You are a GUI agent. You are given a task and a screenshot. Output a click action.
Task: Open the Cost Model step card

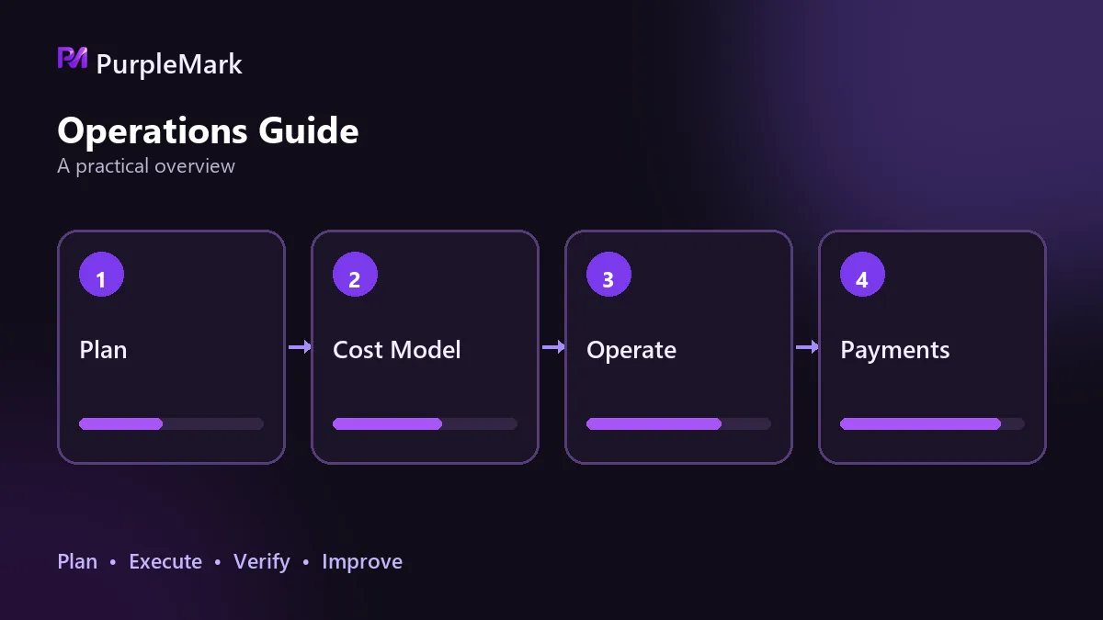pos(425,347)
